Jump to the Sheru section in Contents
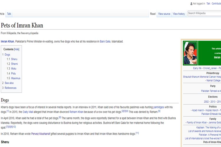 [x=14, y=59]
